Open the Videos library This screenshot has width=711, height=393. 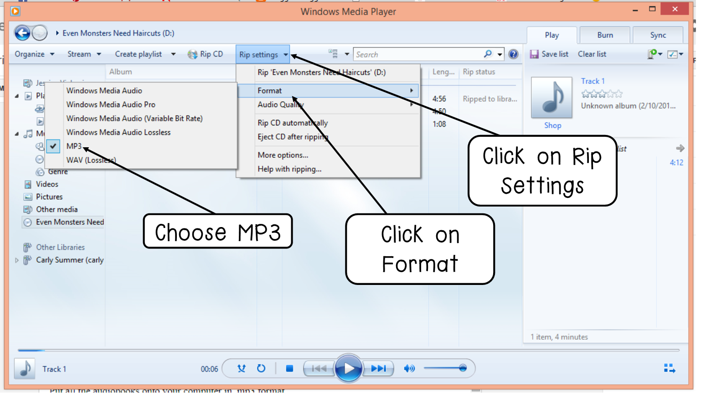47,184
